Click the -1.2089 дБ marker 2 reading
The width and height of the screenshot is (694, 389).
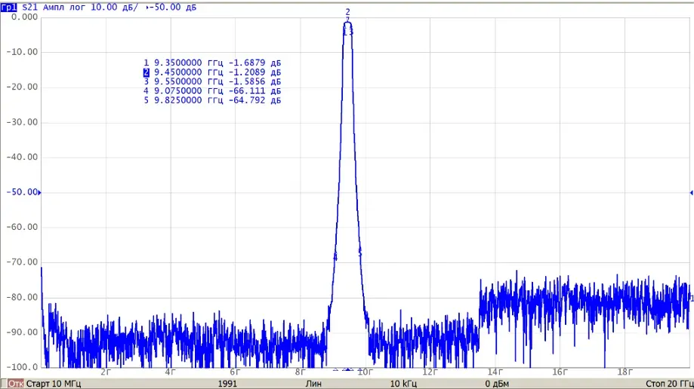click(x=254, y=72)
